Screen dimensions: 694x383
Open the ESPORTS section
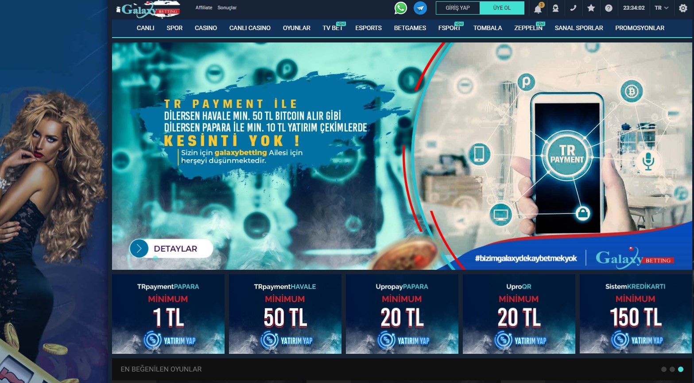pyautogui.click(x=368, y=28)
